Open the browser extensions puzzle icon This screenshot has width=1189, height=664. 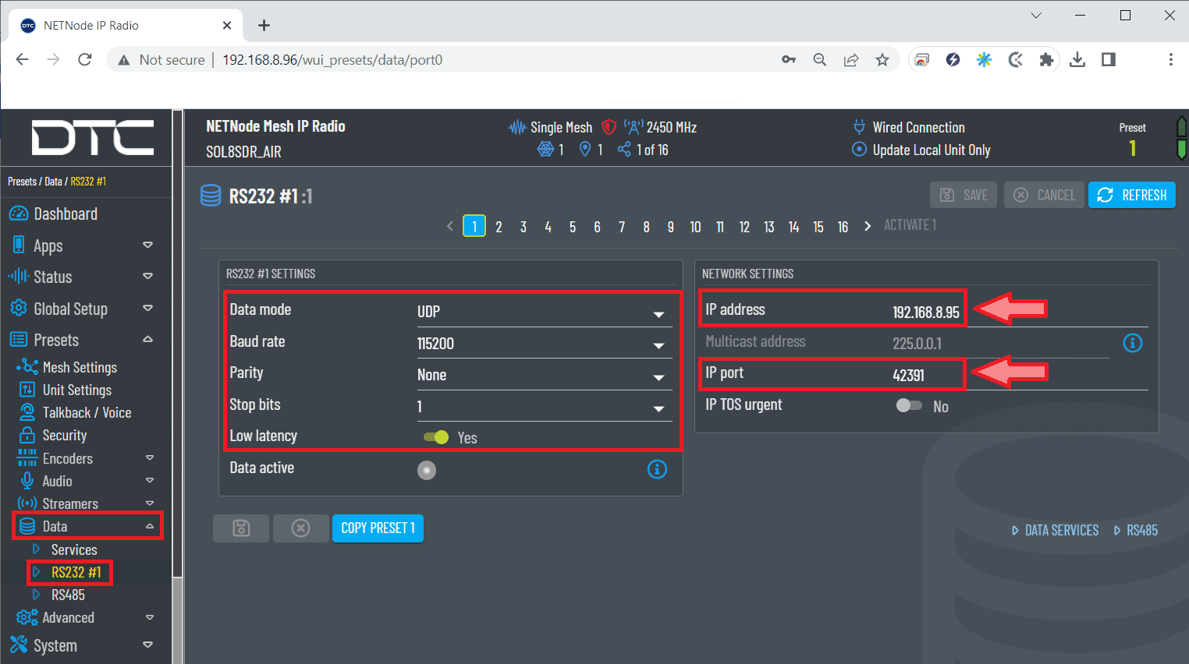(x=1046, y=60)
